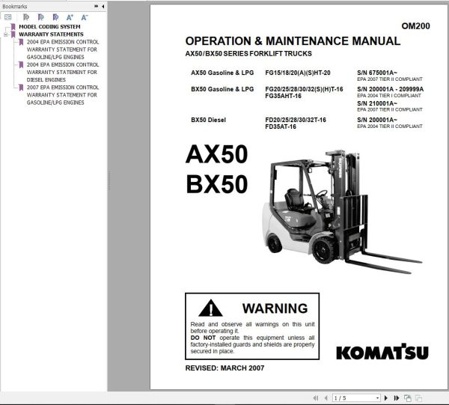Go to the first page

pos(316,398)
